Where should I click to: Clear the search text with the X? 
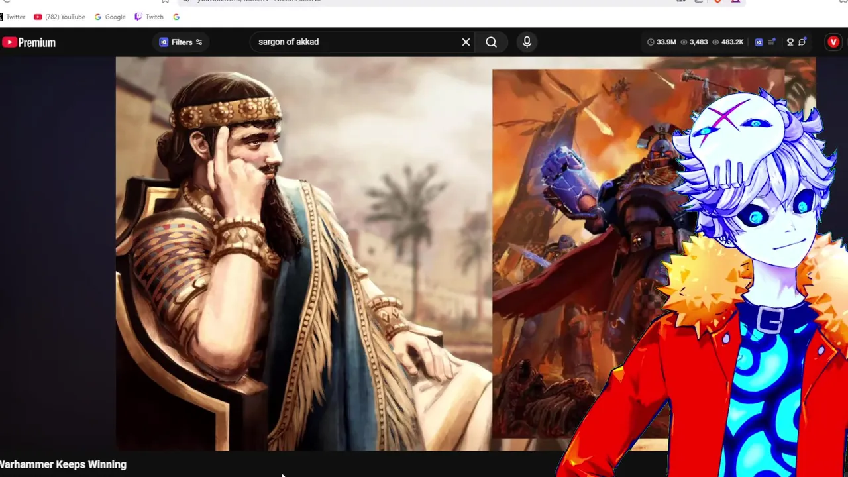coord(466,42)
